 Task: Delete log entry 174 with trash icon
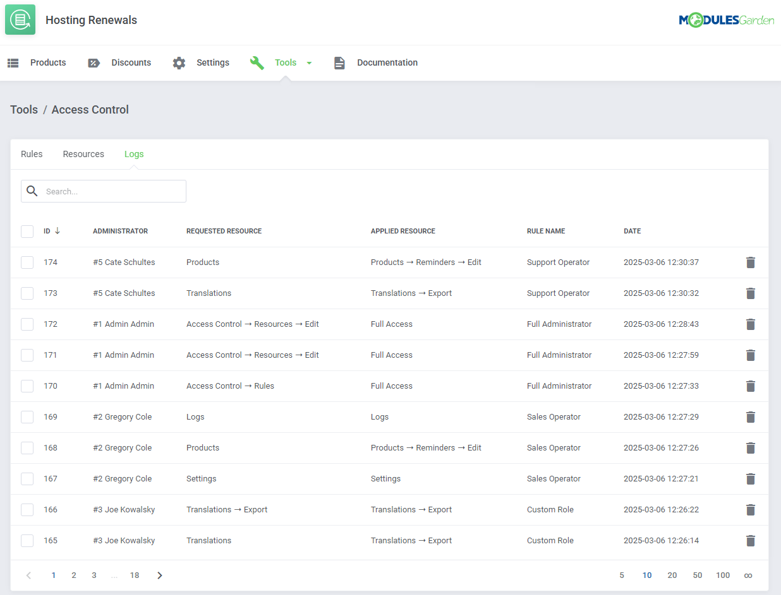pos(750,262)
